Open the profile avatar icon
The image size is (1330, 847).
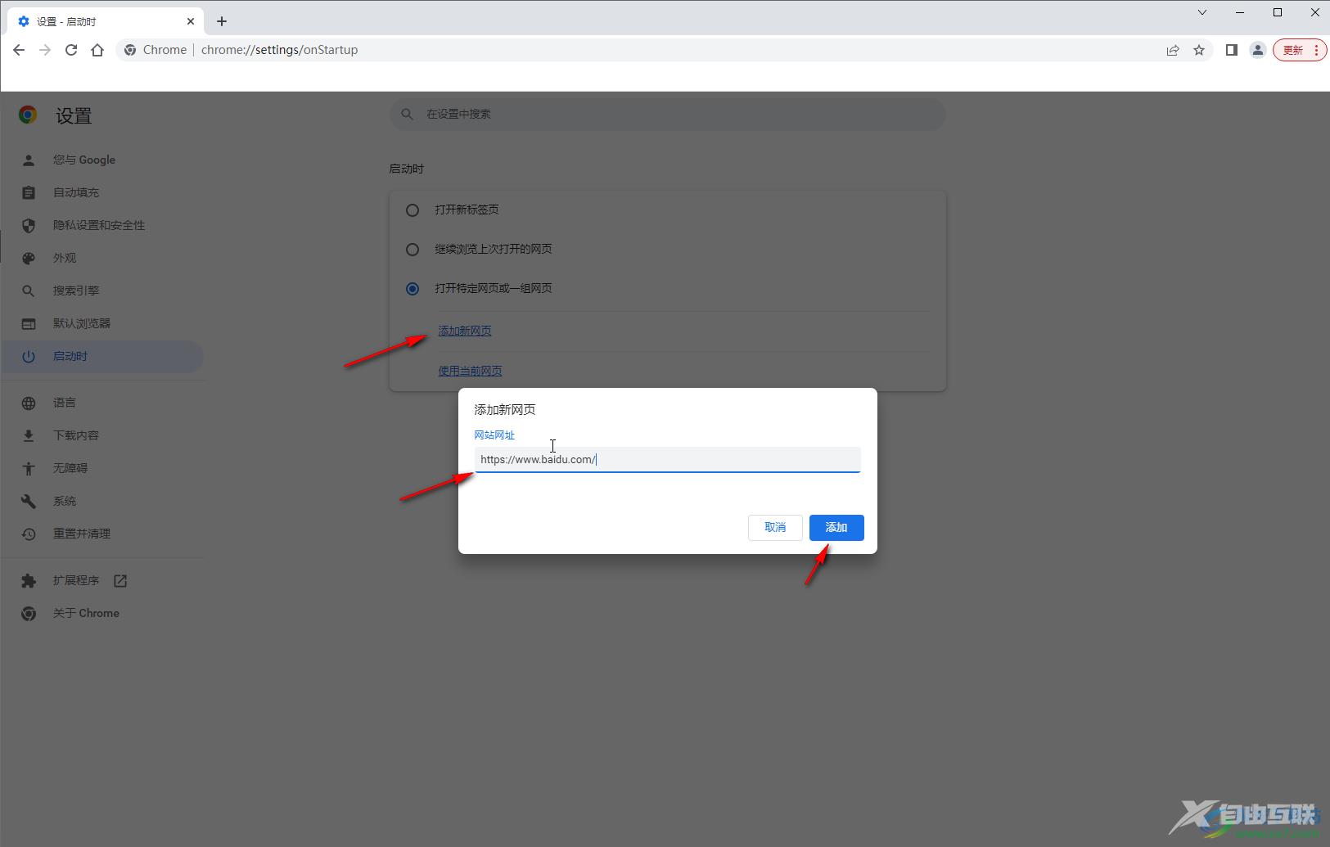tap(1258, 50)
